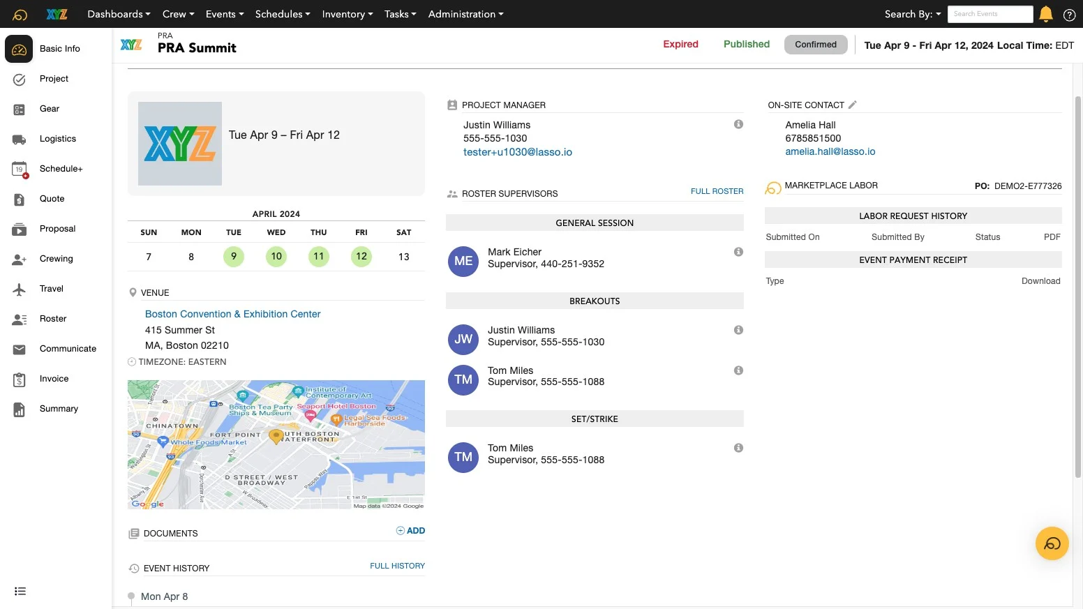Open the Basic Info dashboard icon
This screenshot has height=609, width=1083.
19,49
